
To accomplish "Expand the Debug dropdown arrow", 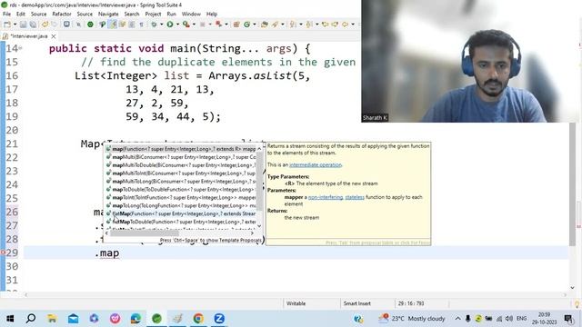I will (x=161, y=25).
